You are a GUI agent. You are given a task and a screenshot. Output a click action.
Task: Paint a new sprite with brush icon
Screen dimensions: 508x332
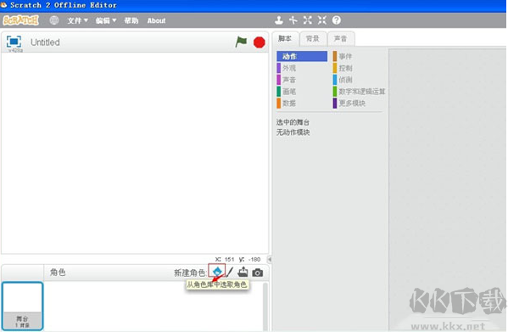(230, 272)
